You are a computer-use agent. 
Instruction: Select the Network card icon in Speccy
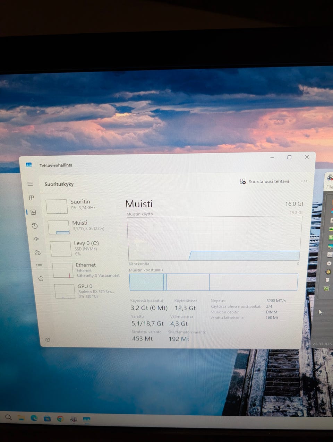coord(326,288)
